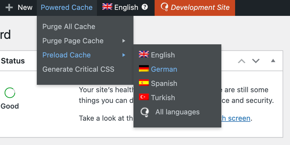Select Purge All Cache
The image size is (290, 145).
click(x=69, y=27)
